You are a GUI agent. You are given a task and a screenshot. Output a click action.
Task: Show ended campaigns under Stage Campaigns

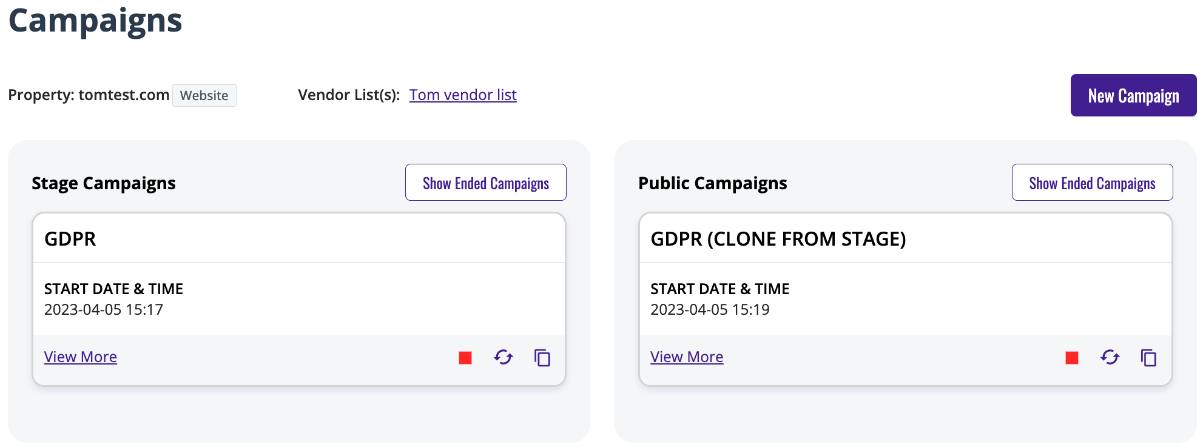pyautogui.click(x=486, y=183)
